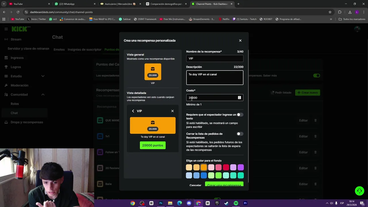The height and width of the screenshot is (207, 368).
Task: Launch Photoshop from the taskbar
Action: [x=161, y=203]
